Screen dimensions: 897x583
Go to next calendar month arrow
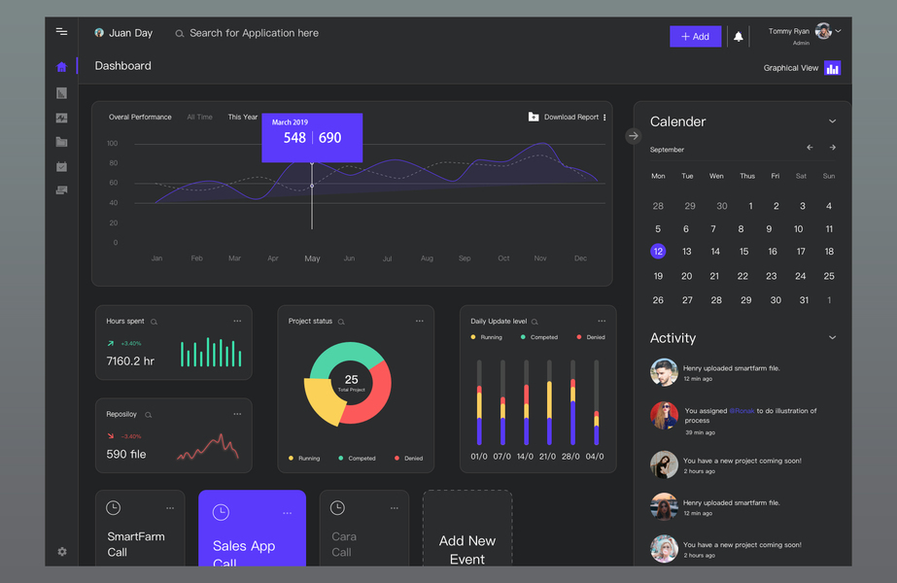click(832, 148)
